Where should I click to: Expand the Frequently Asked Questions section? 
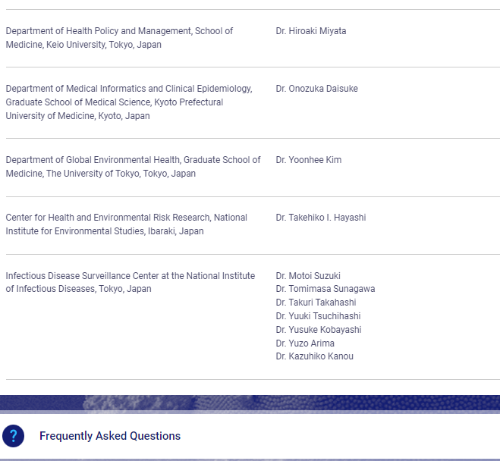pyautogui.click(x=110, y=436)
